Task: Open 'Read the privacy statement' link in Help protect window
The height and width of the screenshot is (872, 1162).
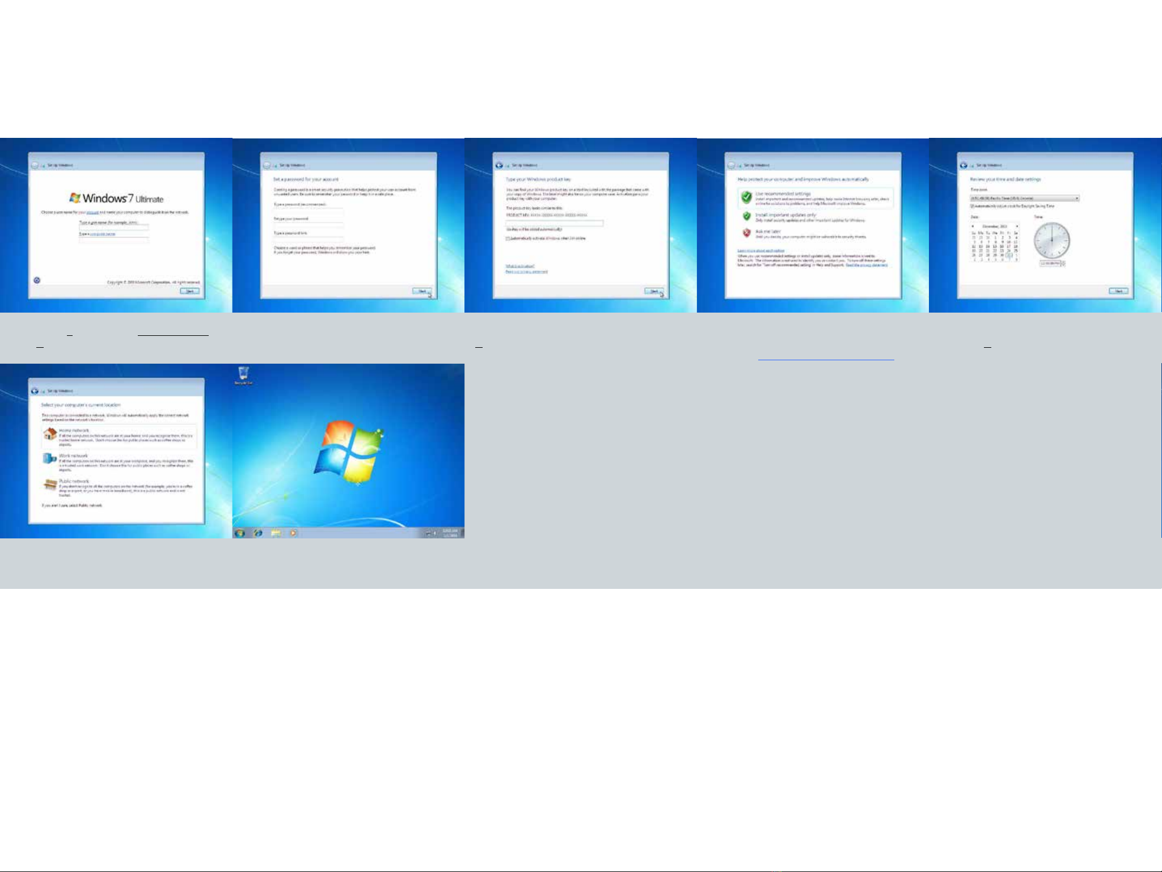Action: (x=867, y=265)
